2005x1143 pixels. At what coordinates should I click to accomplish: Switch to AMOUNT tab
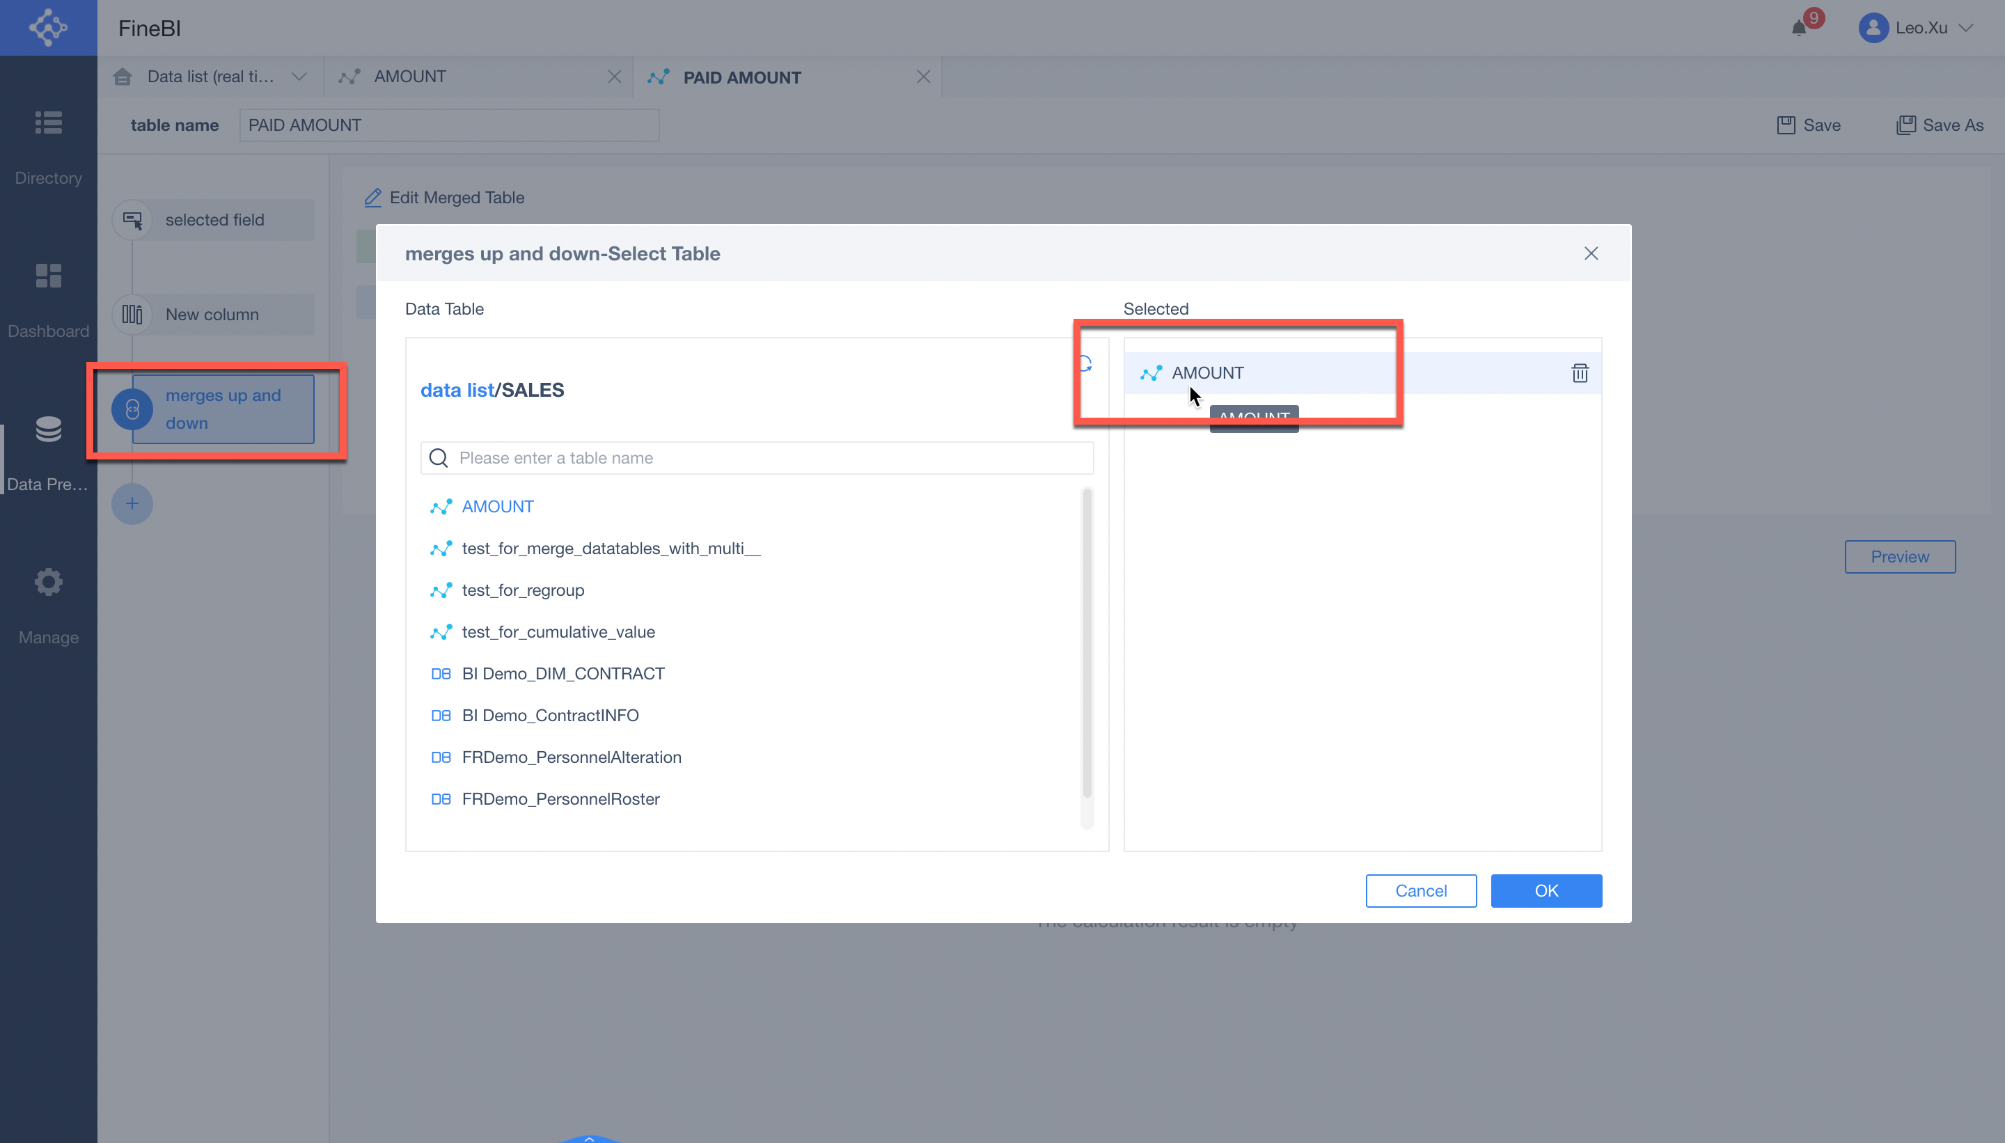tap(410, 77)
